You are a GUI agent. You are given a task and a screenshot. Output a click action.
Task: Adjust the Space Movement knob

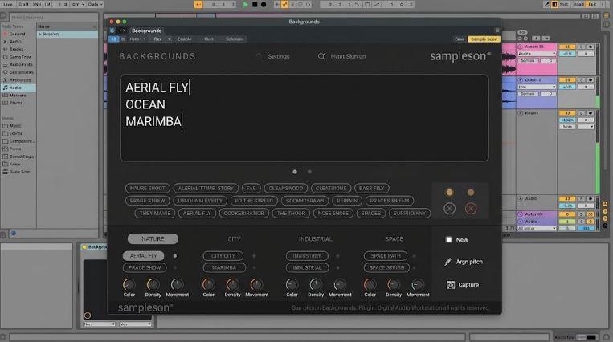[418, 284]
